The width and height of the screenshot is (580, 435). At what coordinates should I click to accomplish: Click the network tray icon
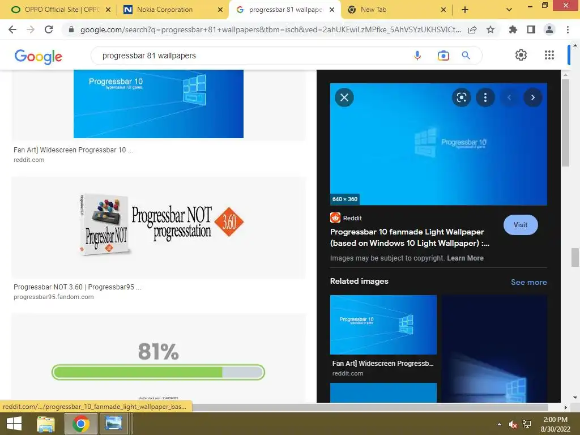tap(527, 424)
